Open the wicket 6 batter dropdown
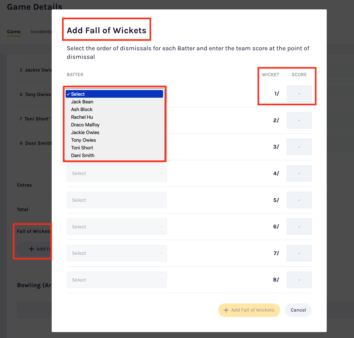Screen dimensions: 354x338 pos(116,227)
